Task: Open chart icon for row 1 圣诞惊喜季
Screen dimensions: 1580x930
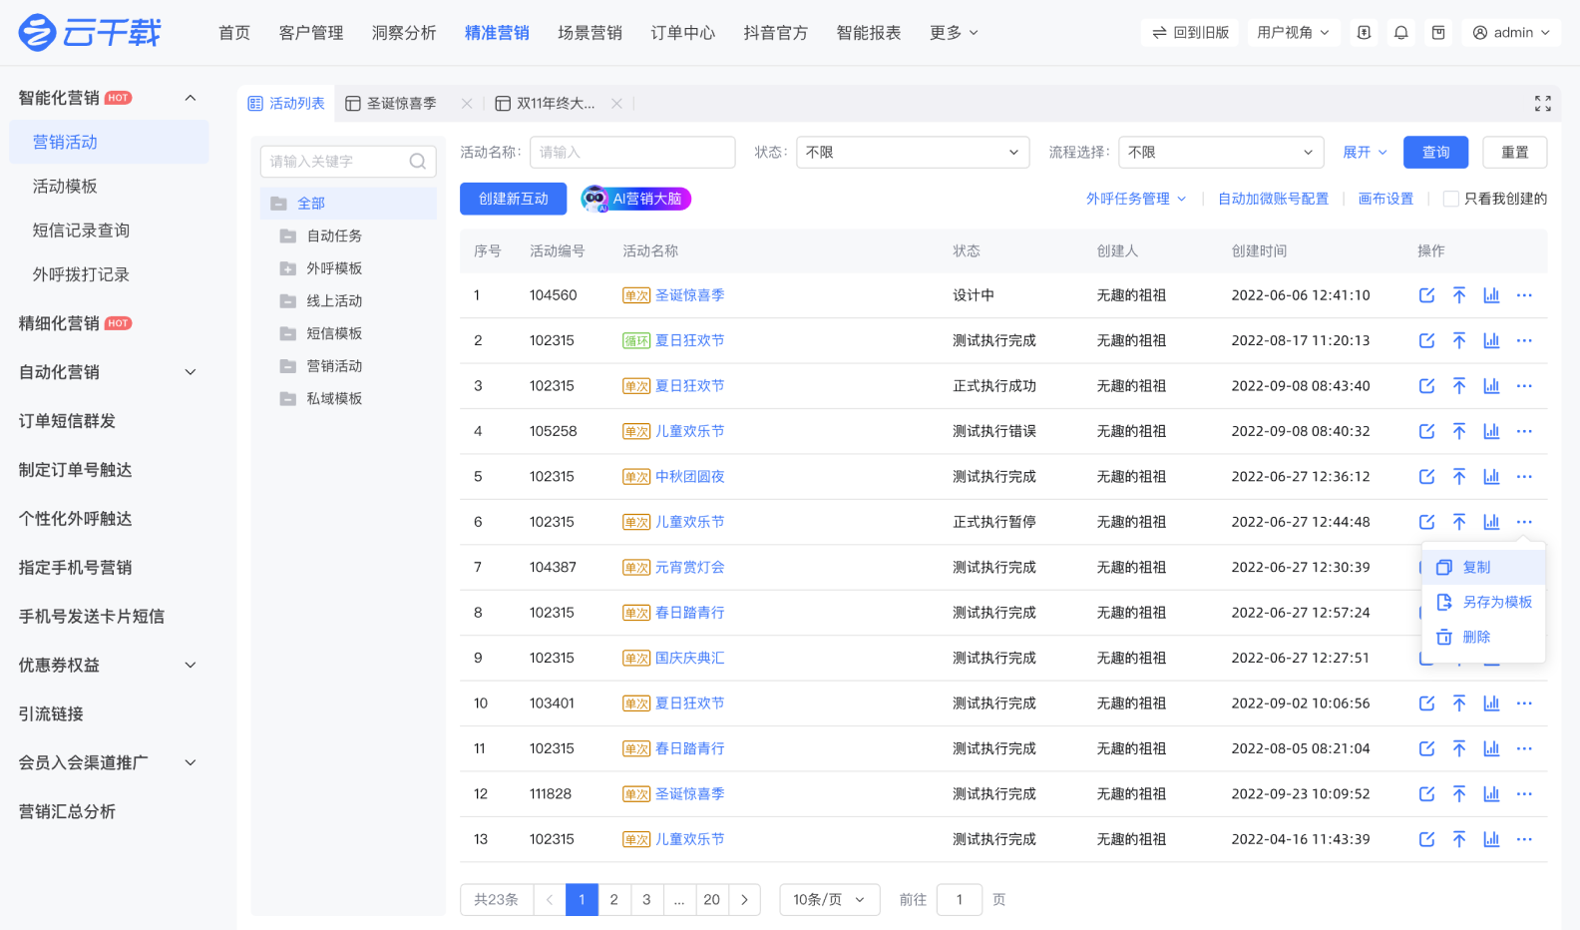Action: (1491, 295)
